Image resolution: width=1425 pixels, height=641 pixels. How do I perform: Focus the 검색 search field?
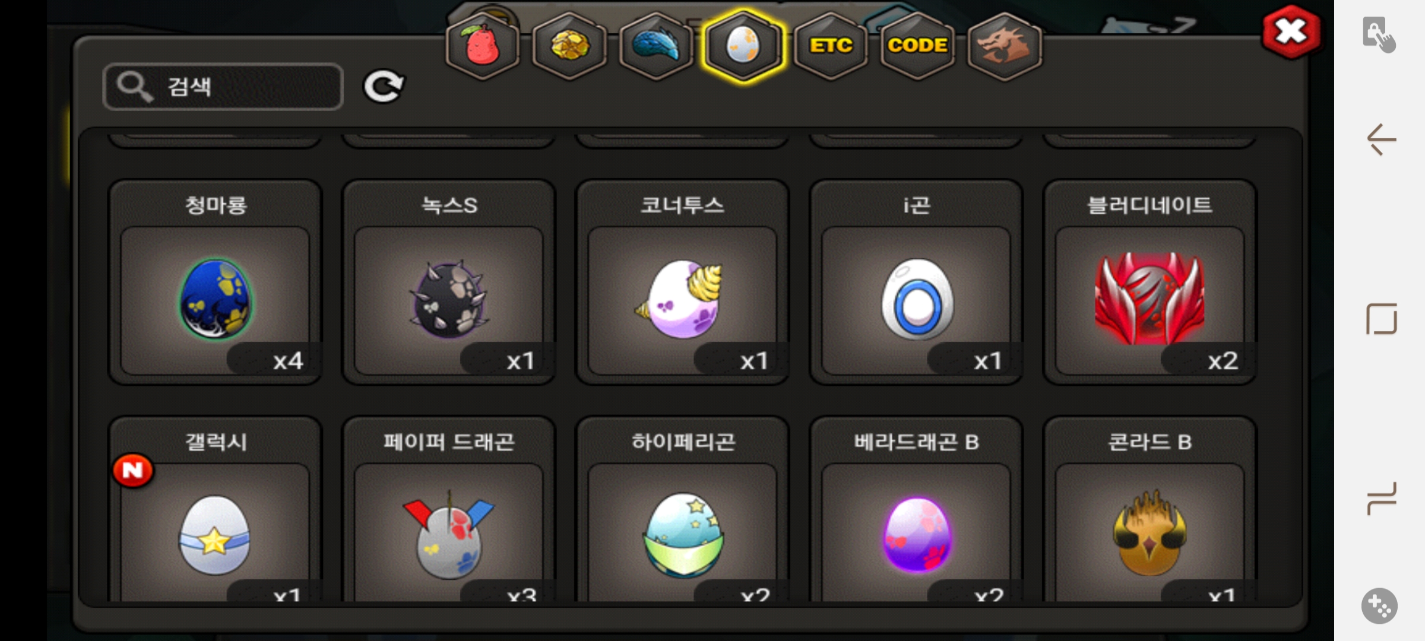click(223, 87)
